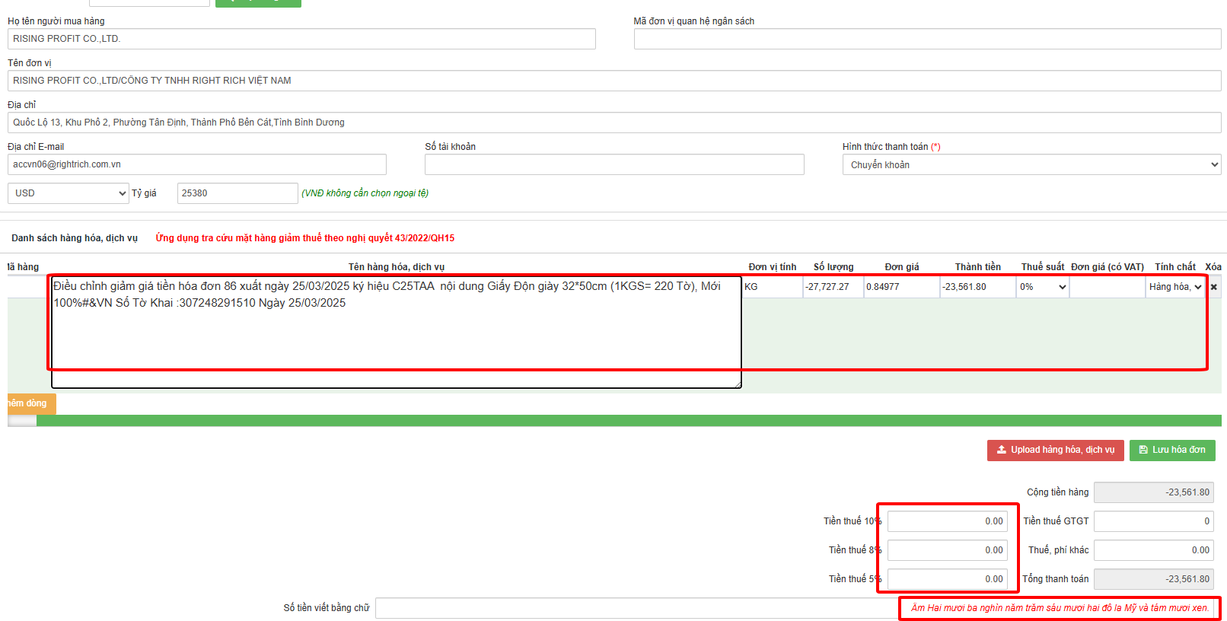Focus Mã đơn vị quan hệ ngân sách field
This screenshot has width=1227, height=621.
[x=926, y=39]
